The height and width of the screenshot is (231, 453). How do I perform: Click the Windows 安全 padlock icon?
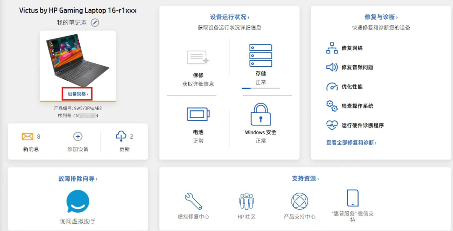click(x=260, y=114)
